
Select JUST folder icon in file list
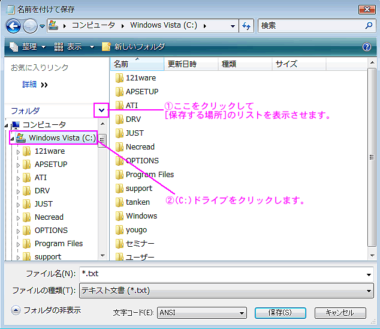tap(119, 133)
